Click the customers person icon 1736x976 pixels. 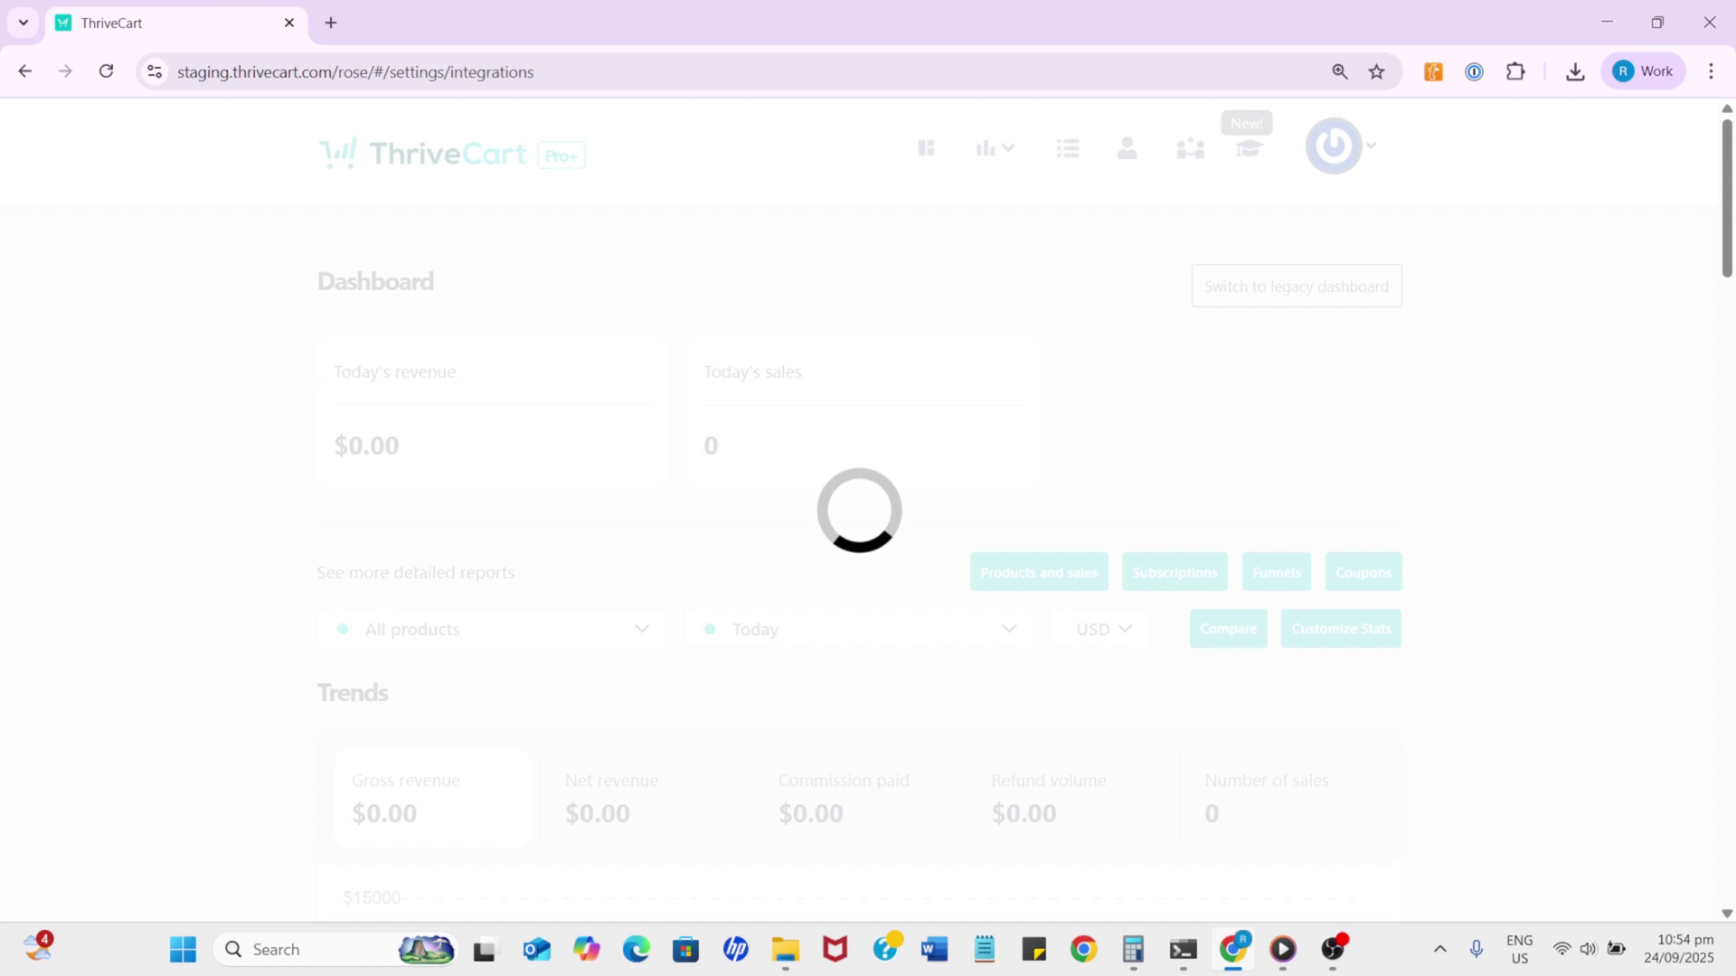coord(1127,147)
